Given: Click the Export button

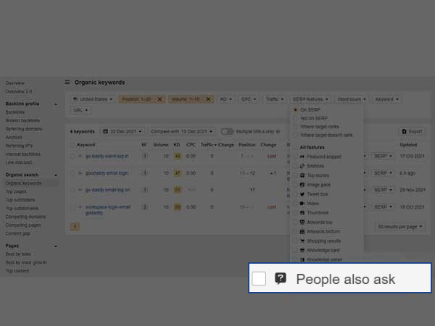Looking at the screenshot, I should point(413,131).
